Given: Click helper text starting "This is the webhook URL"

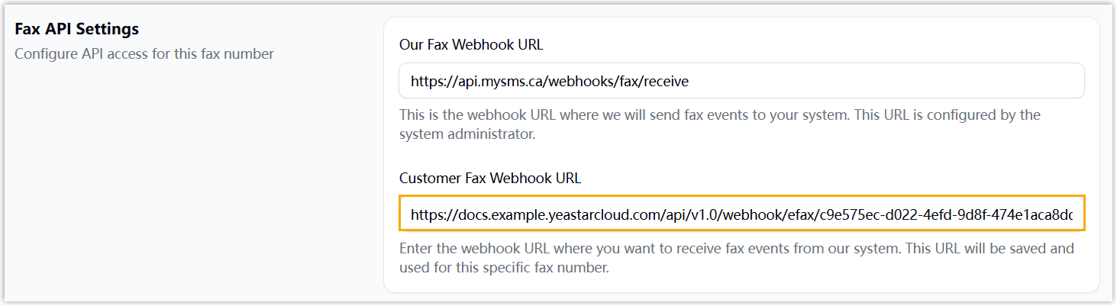Looking at the screenshot, I should point(719,115).
